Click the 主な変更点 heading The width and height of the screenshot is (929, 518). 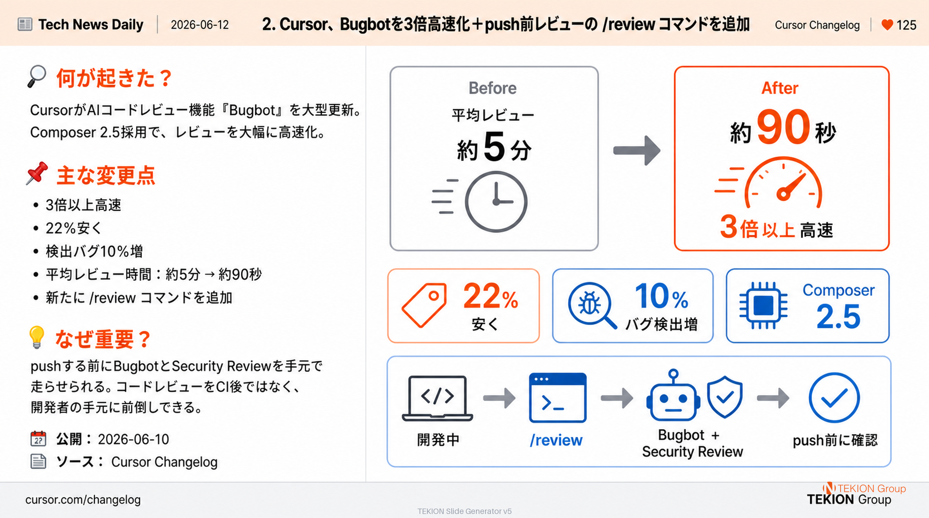pos(106,176)
